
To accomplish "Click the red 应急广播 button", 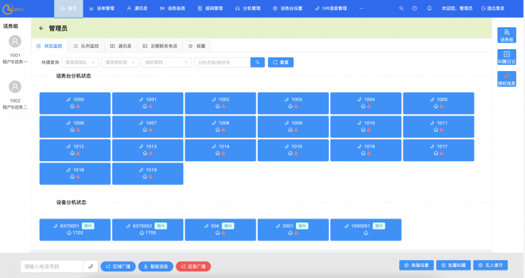I will point(193,266).
